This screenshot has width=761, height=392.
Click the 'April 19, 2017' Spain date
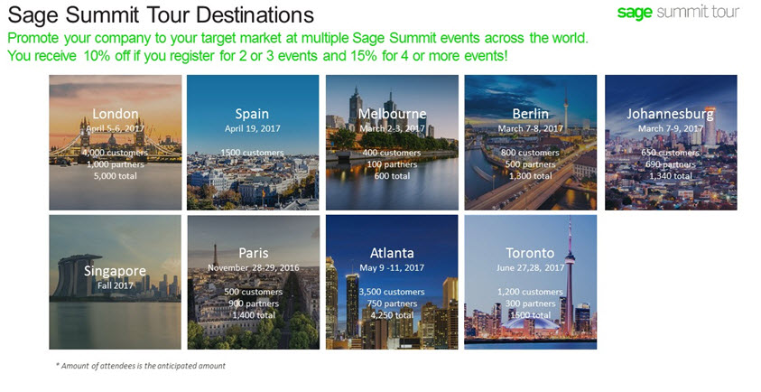253,129
